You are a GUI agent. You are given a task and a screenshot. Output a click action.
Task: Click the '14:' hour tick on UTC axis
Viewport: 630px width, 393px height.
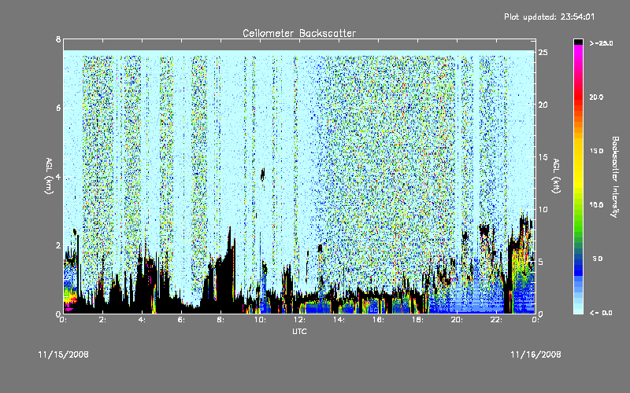(339, 320)
